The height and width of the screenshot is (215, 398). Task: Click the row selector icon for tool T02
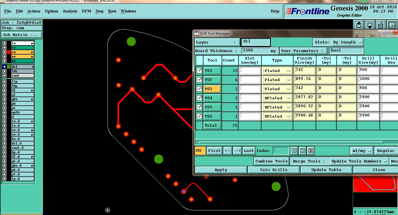pos(199,80)
